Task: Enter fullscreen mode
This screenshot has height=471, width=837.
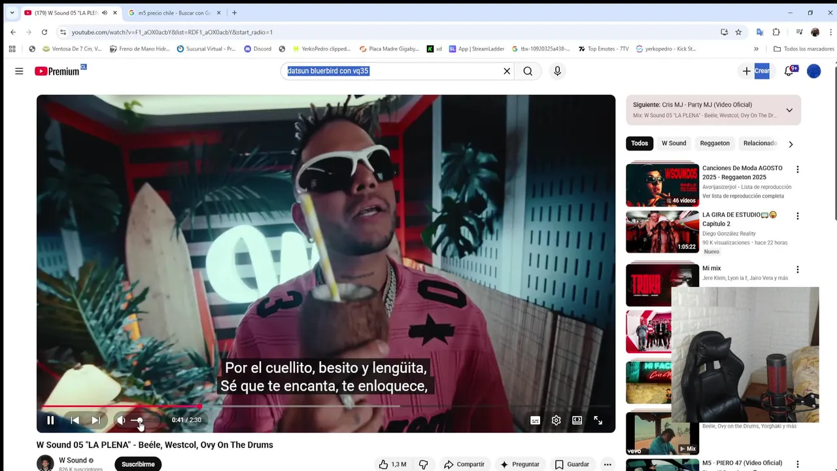Action: pos(598,420)
